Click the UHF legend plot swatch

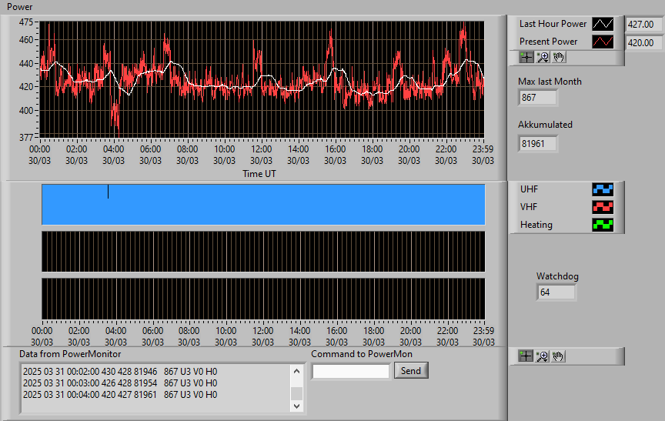tap(603, 189)
